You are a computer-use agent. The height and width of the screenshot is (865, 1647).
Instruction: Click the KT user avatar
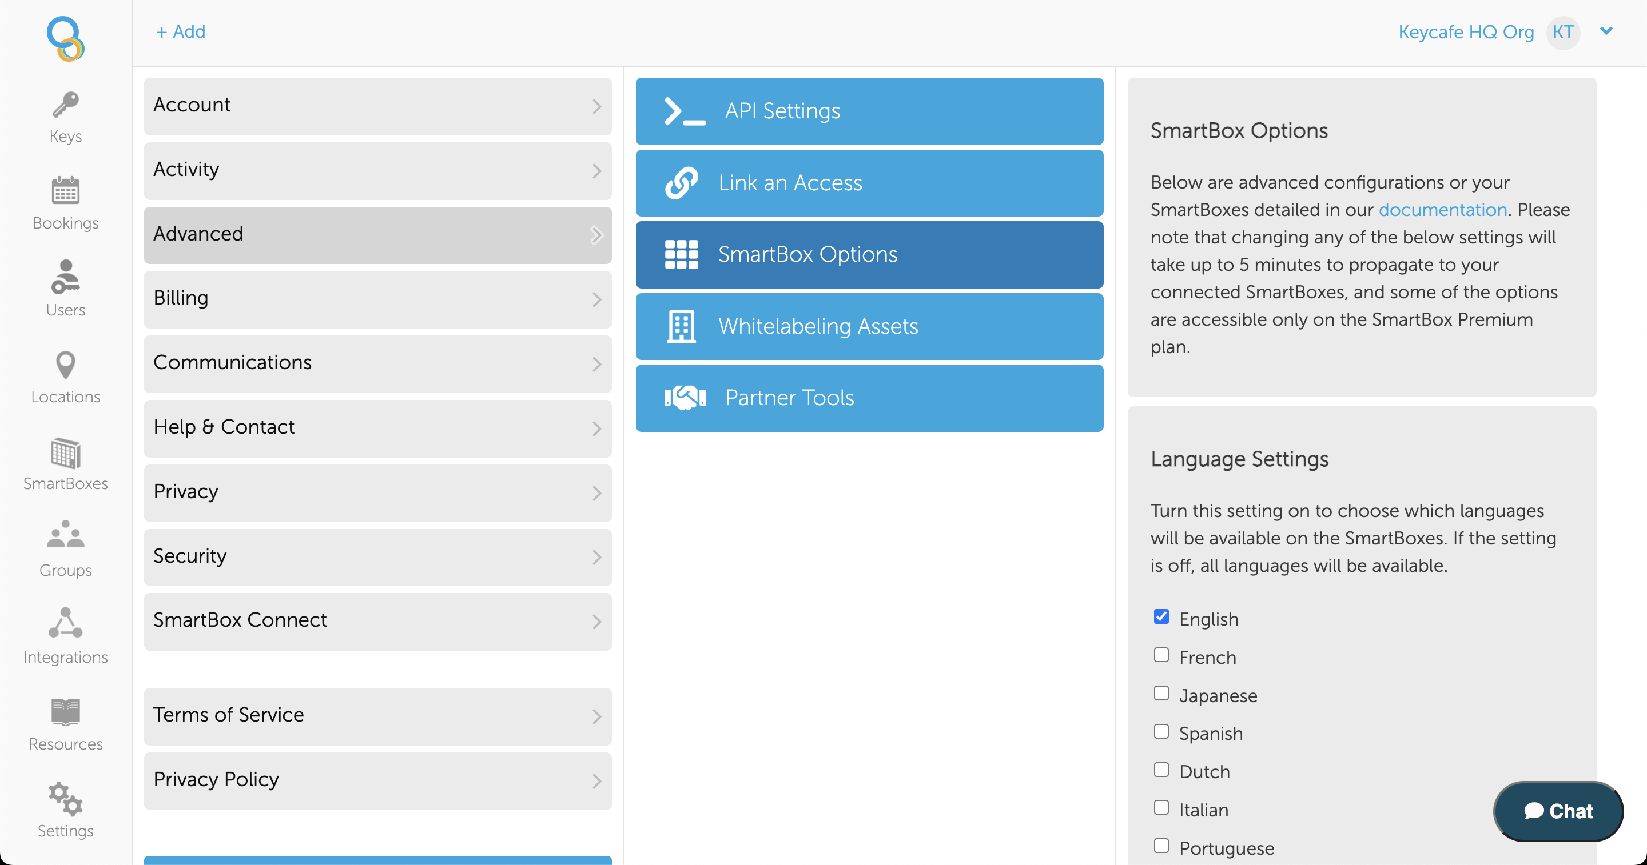(x=1562, y=32)
